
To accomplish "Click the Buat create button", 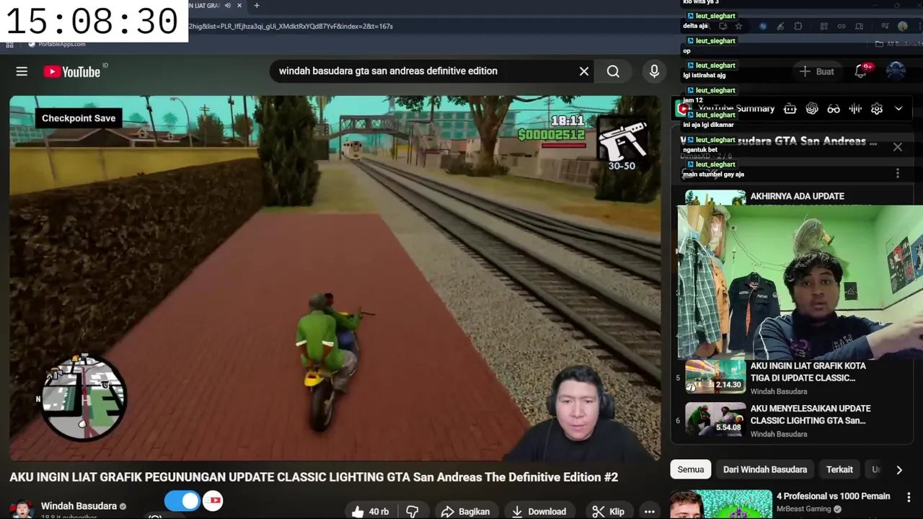I will coord(817,71).
